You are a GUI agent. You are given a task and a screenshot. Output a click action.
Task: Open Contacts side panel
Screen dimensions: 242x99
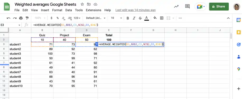[239, 57]
